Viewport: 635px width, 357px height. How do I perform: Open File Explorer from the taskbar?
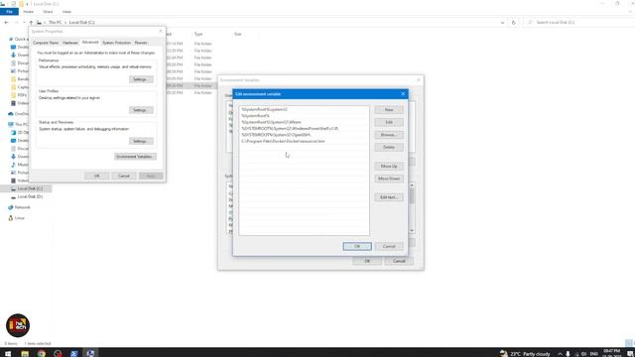pyautogui.click(x=25, y=353)
